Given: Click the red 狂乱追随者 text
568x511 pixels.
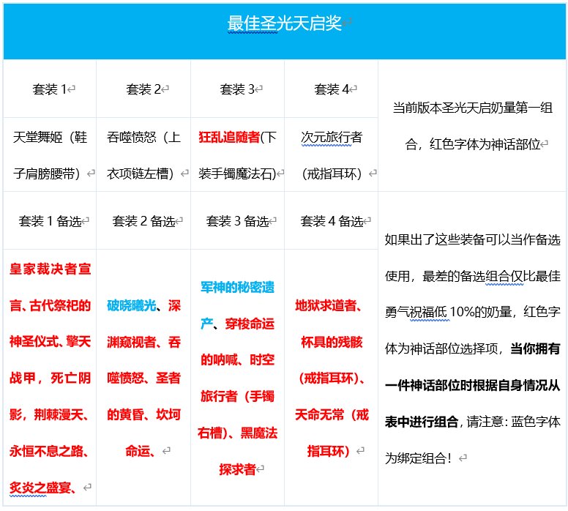Looking at the screenshot, I should tap(229, 137).
